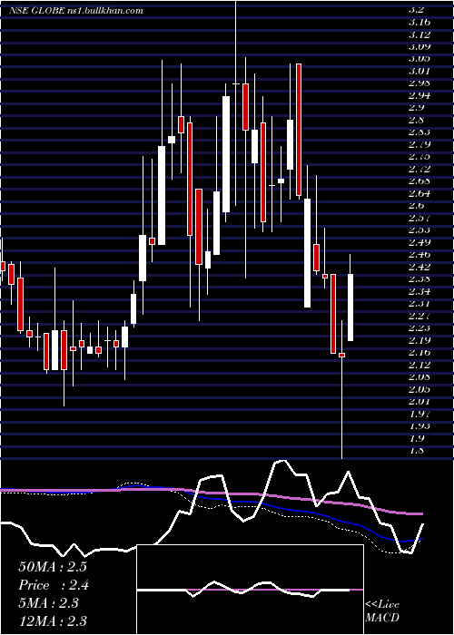Click the 2.27 price axis label
This screenshot has width=454, height=635.
coord(419,316)
